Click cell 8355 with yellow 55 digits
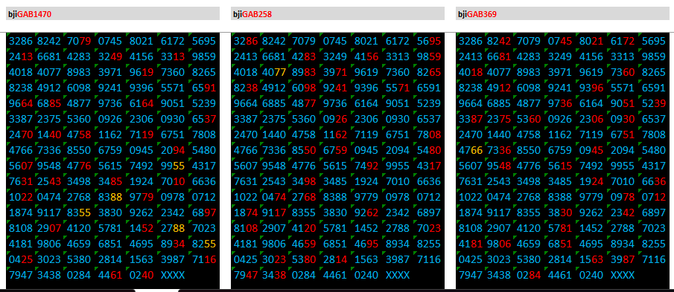This screenshot has height=292, width=674. 79,213
